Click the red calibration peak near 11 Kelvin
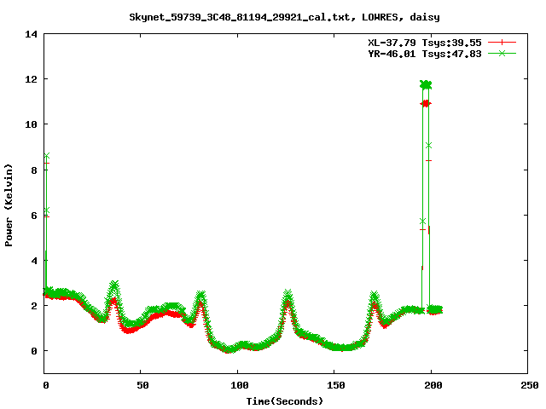Viewport: 546px width, 409px height. click(426, 104)
